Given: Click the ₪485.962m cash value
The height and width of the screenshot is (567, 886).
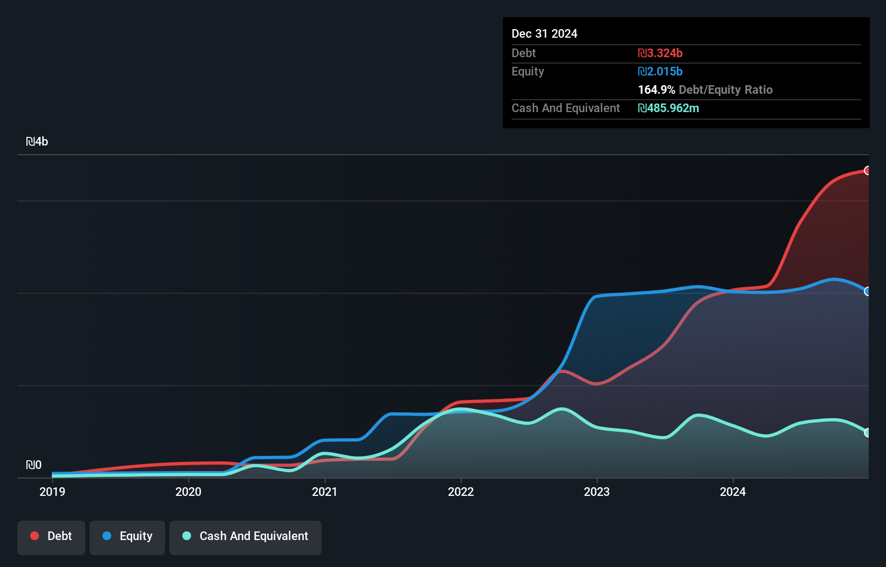Looking at the screenshot, I should (x=669, y=108).
